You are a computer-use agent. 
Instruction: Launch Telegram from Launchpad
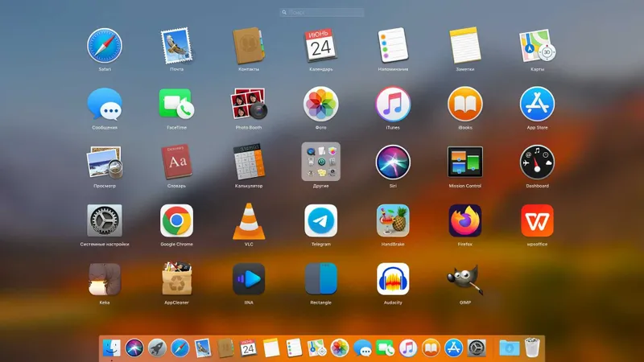tap(320, 220)
